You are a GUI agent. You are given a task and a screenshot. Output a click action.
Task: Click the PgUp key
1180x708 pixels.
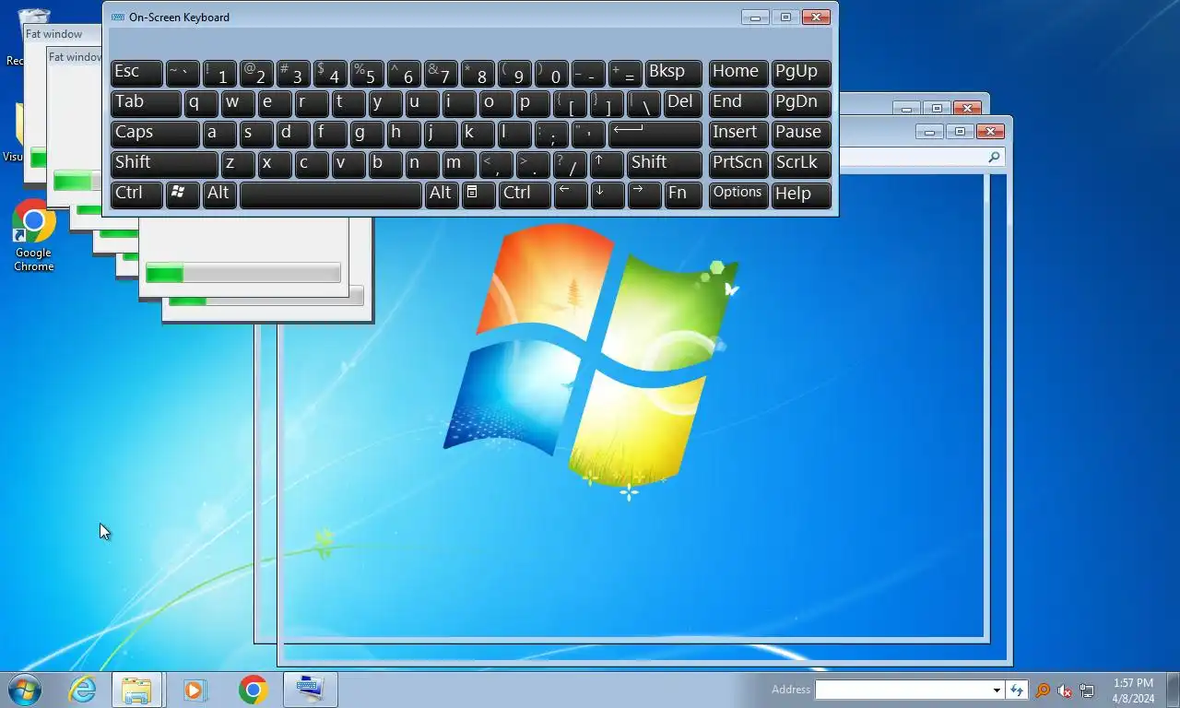pyautogui.click(x=801, y=72)
